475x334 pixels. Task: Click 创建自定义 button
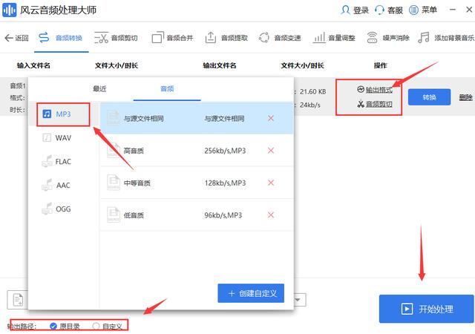pos(251,293)
